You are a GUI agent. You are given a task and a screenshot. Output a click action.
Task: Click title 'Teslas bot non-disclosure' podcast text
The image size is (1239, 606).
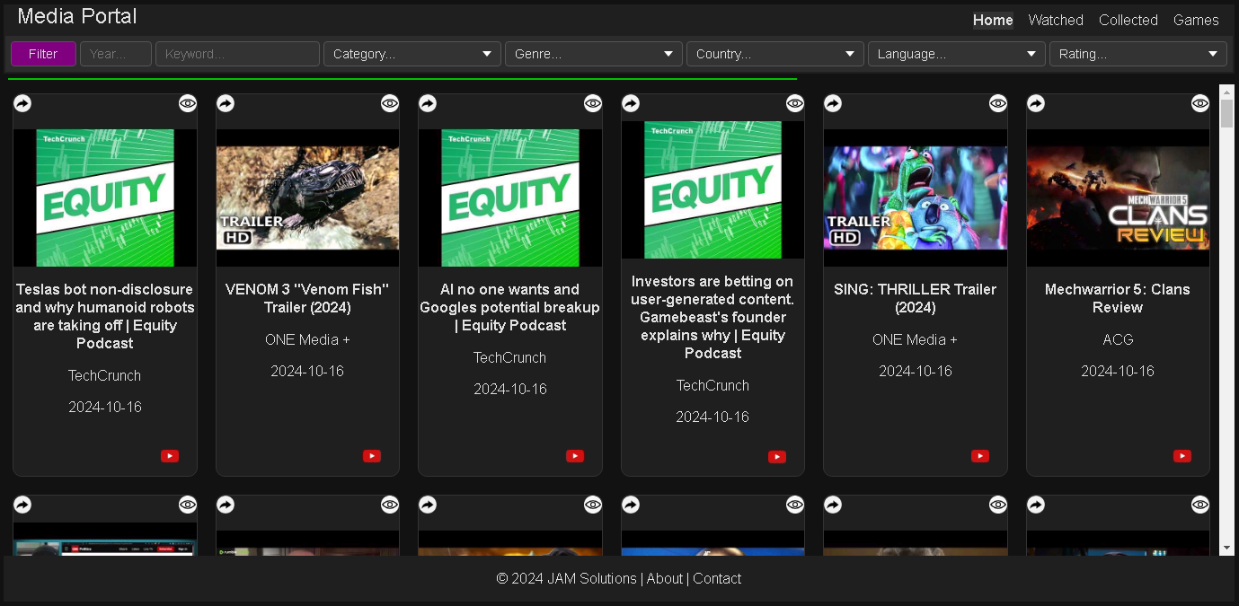click(105, 316)
